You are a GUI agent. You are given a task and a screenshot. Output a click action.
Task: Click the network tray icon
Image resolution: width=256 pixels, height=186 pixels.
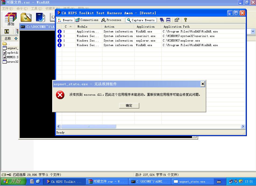231,181
